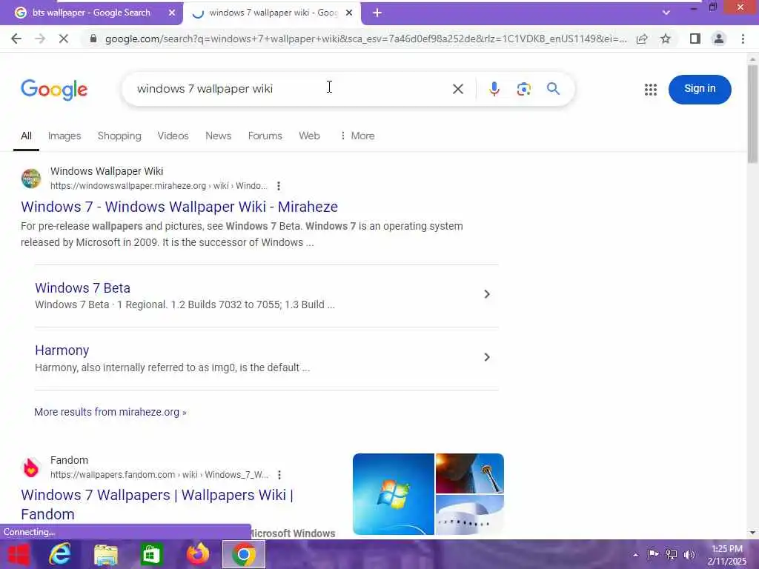Click the Windows 7 logo wallpaper thumbnail

click(393, 494)
